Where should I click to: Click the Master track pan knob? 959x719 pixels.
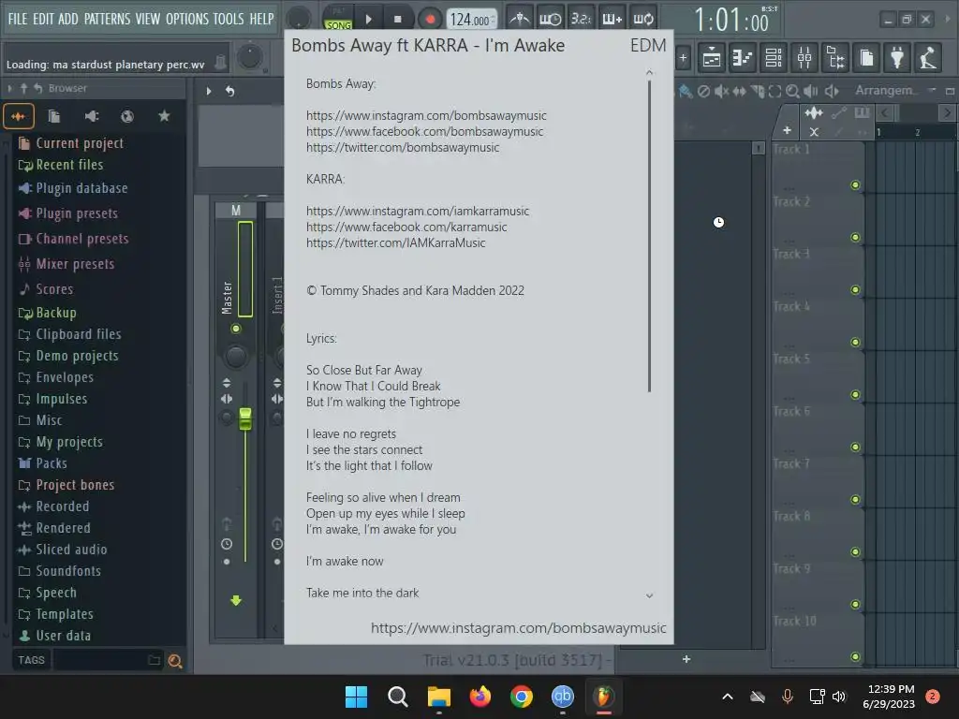[x=235, y=357]
